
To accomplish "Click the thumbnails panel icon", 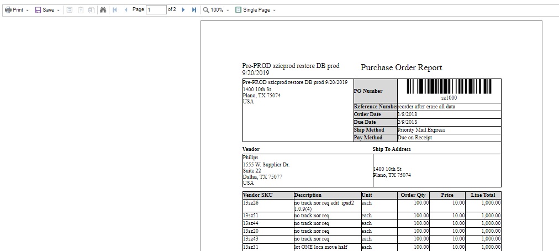I will pyautogui.click(x=91, y=10).
